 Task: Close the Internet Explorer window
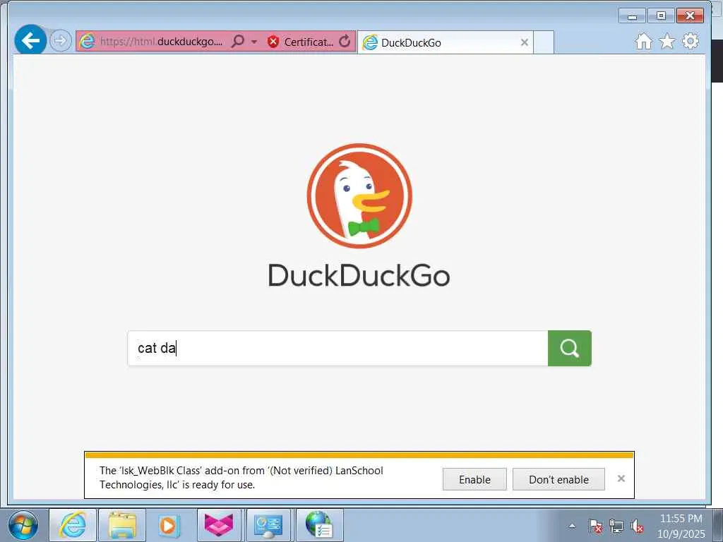click(690, 16)
